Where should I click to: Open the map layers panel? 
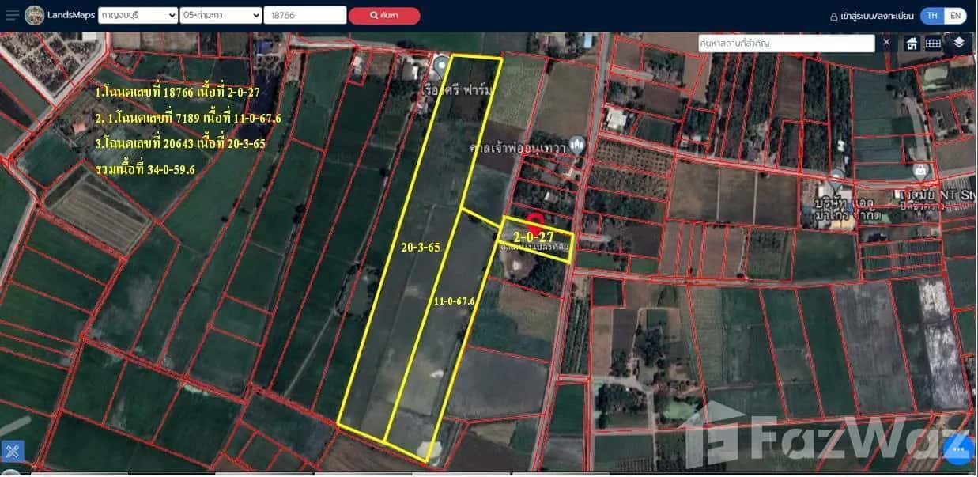click(959, 43)
